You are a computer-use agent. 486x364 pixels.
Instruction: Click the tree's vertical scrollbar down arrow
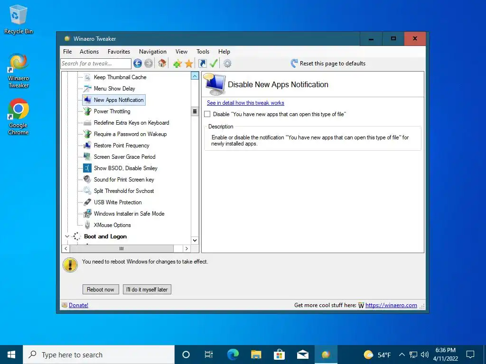click(195, 240)
